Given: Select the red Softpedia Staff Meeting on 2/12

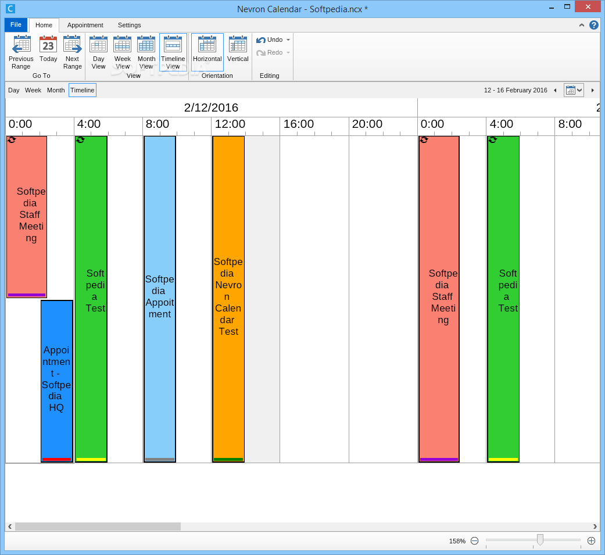Looking at the screenshot, I should [x=27, y=217].
